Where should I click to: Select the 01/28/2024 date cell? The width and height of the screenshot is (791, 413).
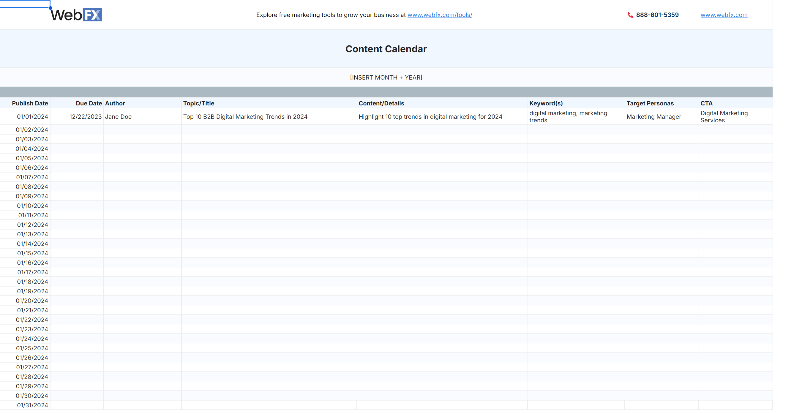[25, 377]
